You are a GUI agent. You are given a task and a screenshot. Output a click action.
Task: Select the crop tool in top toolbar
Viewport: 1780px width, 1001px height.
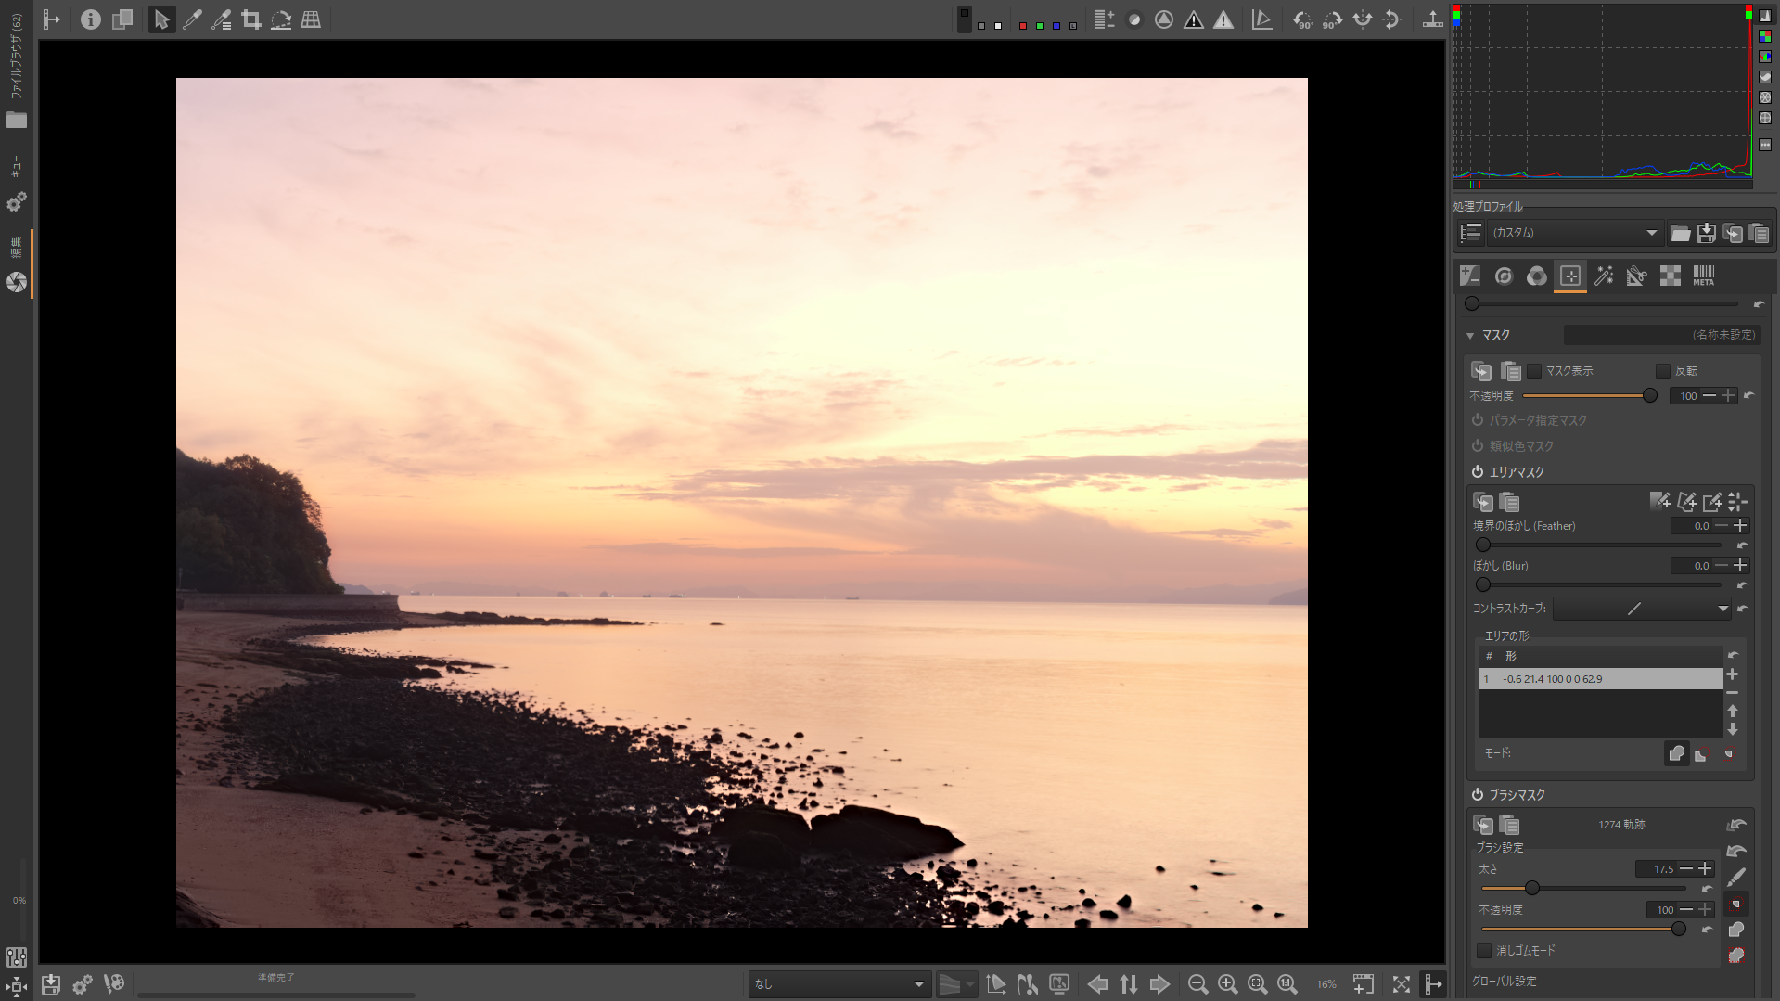click(x=251, y=19)
